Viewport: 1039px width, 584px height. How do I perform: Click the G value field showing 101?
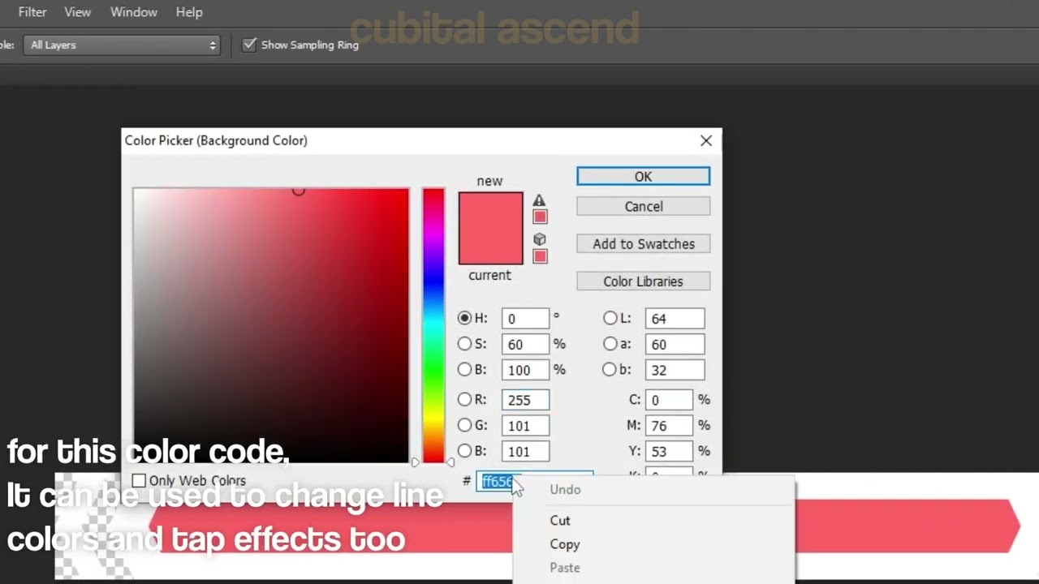pos(524,426)
